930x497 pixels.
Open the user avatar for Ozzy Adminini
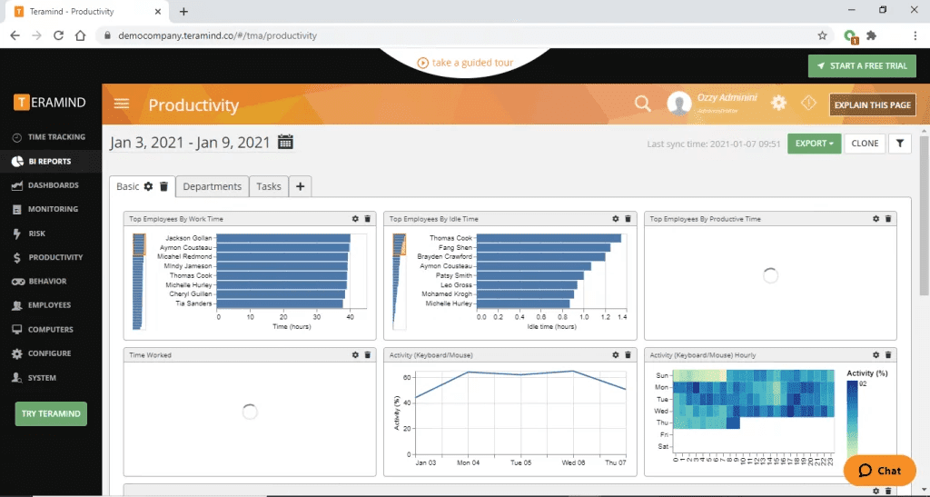679,104
